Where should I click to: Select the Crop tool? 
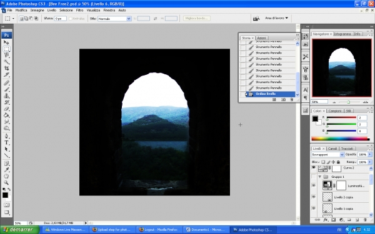[x=6, y=68]
